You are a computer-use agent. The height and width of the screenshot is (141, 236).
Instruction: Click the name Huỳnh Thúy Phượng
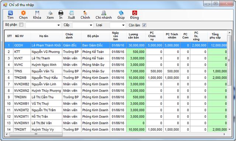point(46,91)
